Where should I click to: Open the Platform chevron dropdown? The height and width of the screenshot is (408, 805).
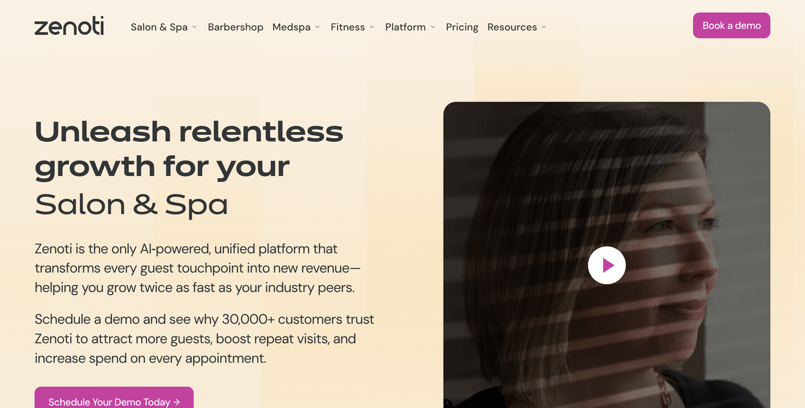tap(433, 27)
